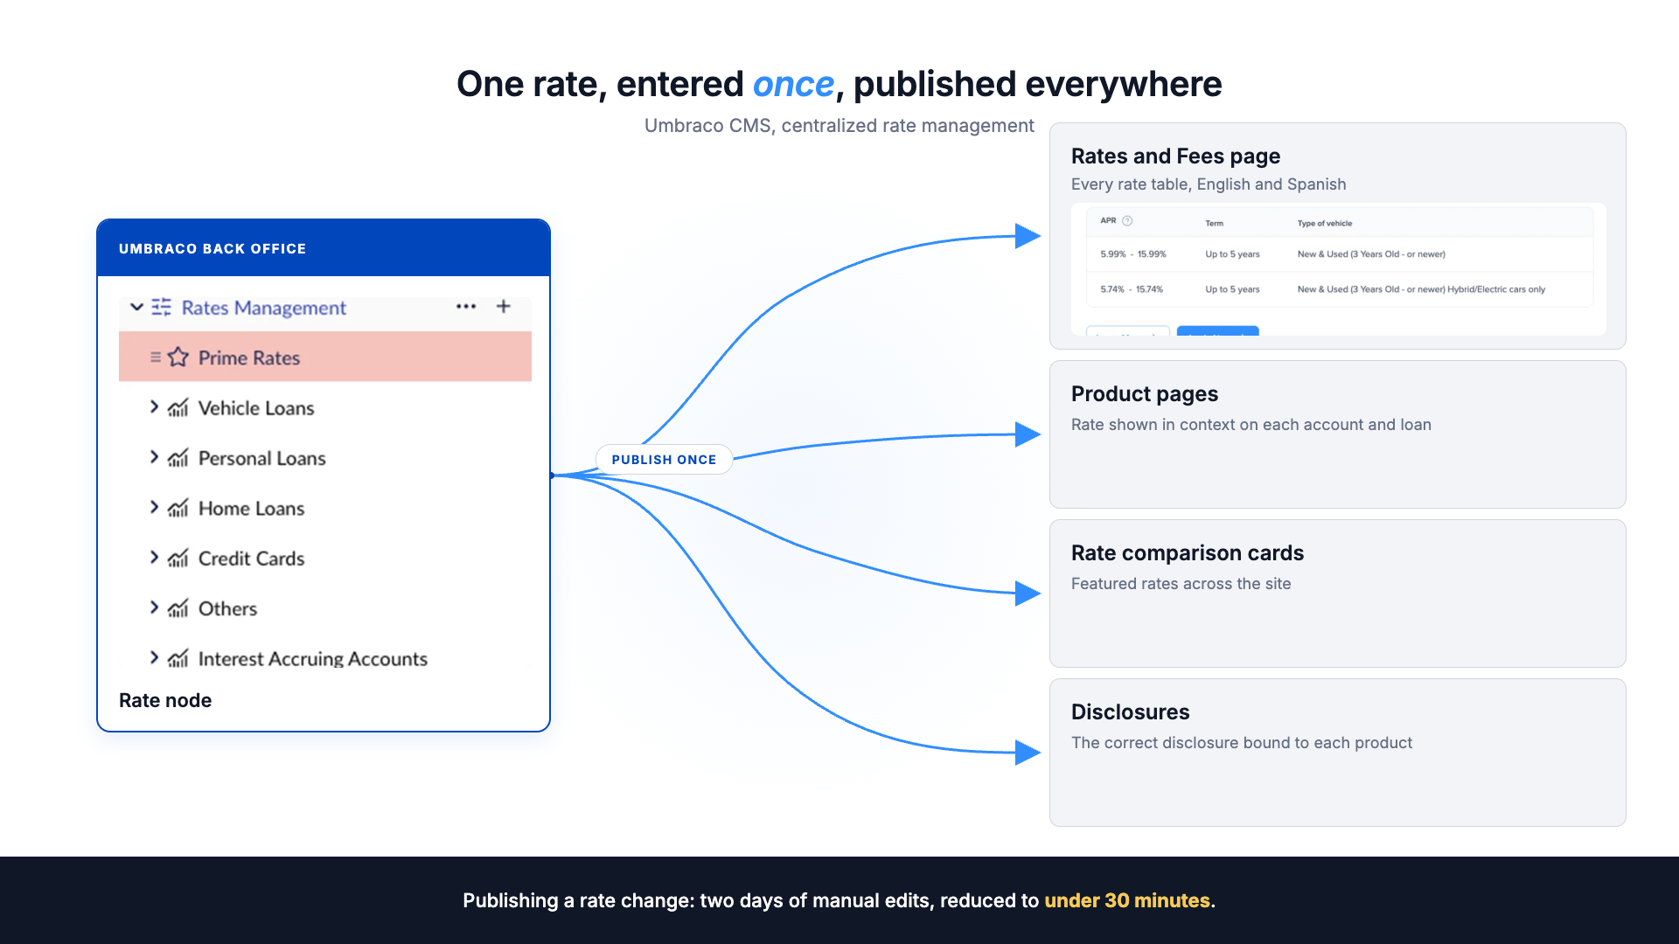Screen dimensions: 1679x944
Task: Open the three-dot actions menu for Rates Management
Action: pyautogui.click(x=466, y=306)
